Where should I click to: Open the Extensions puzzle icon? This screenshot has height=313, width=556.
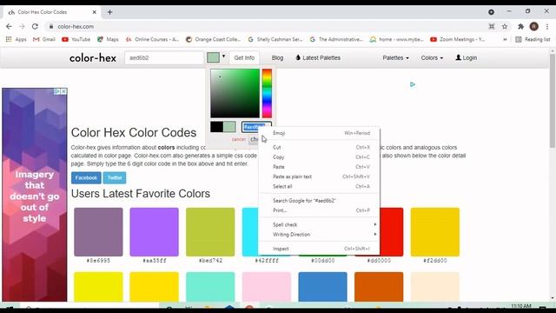(x=520, y=27)
